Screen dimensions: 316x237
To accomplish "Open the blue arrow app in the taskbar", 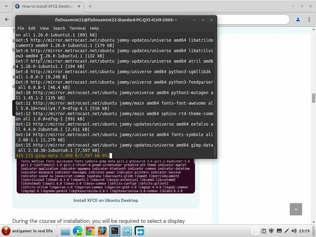I will pos(139,231).
